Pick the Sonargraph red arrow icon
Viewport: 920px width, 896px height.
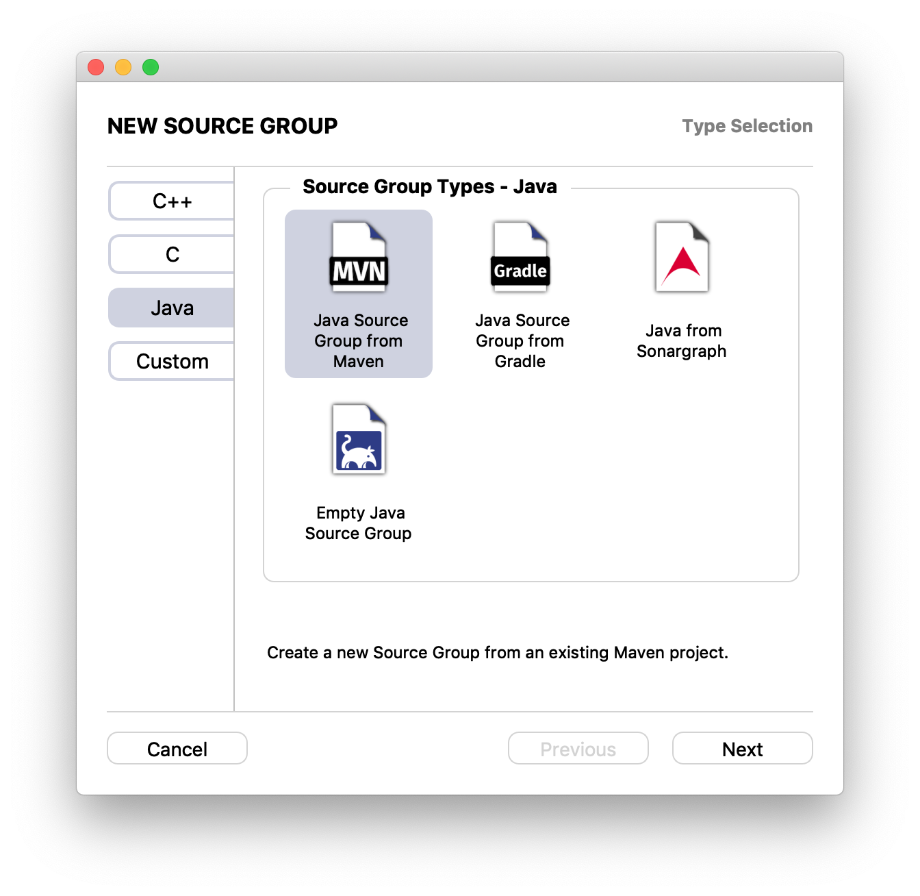click(682, 257)
